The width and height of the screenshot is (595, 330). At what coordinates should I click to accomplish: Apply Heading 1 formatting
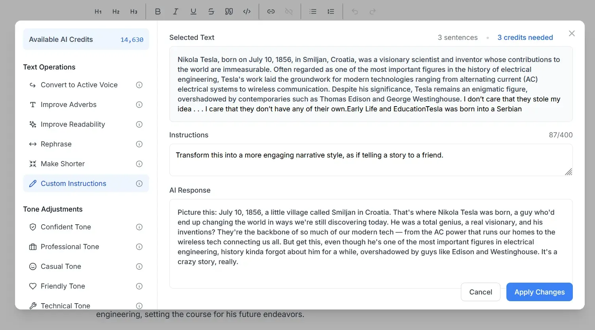[98, 11]
